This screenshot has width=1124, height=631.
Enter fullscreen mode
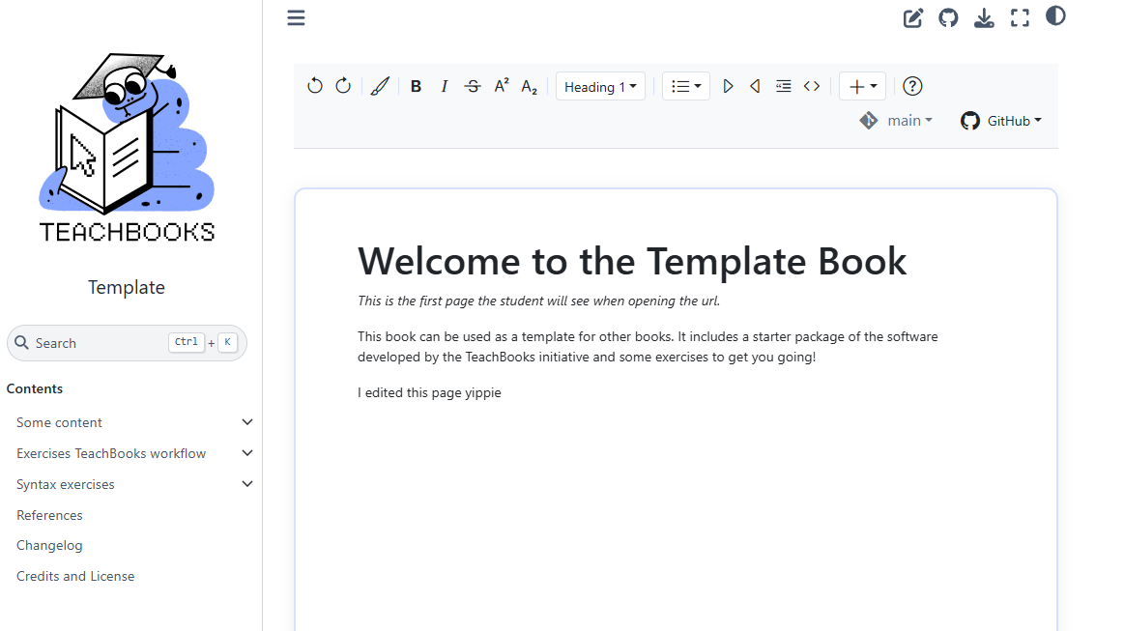click(x=1020, y=17)
